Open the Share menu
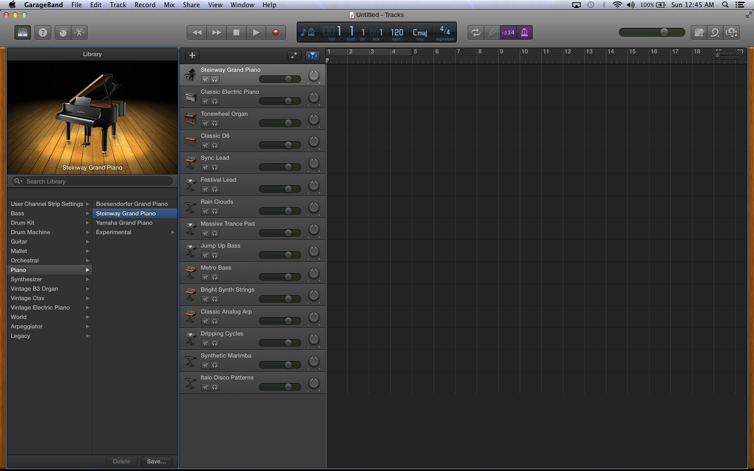The image size is (754, 471). 191,5
